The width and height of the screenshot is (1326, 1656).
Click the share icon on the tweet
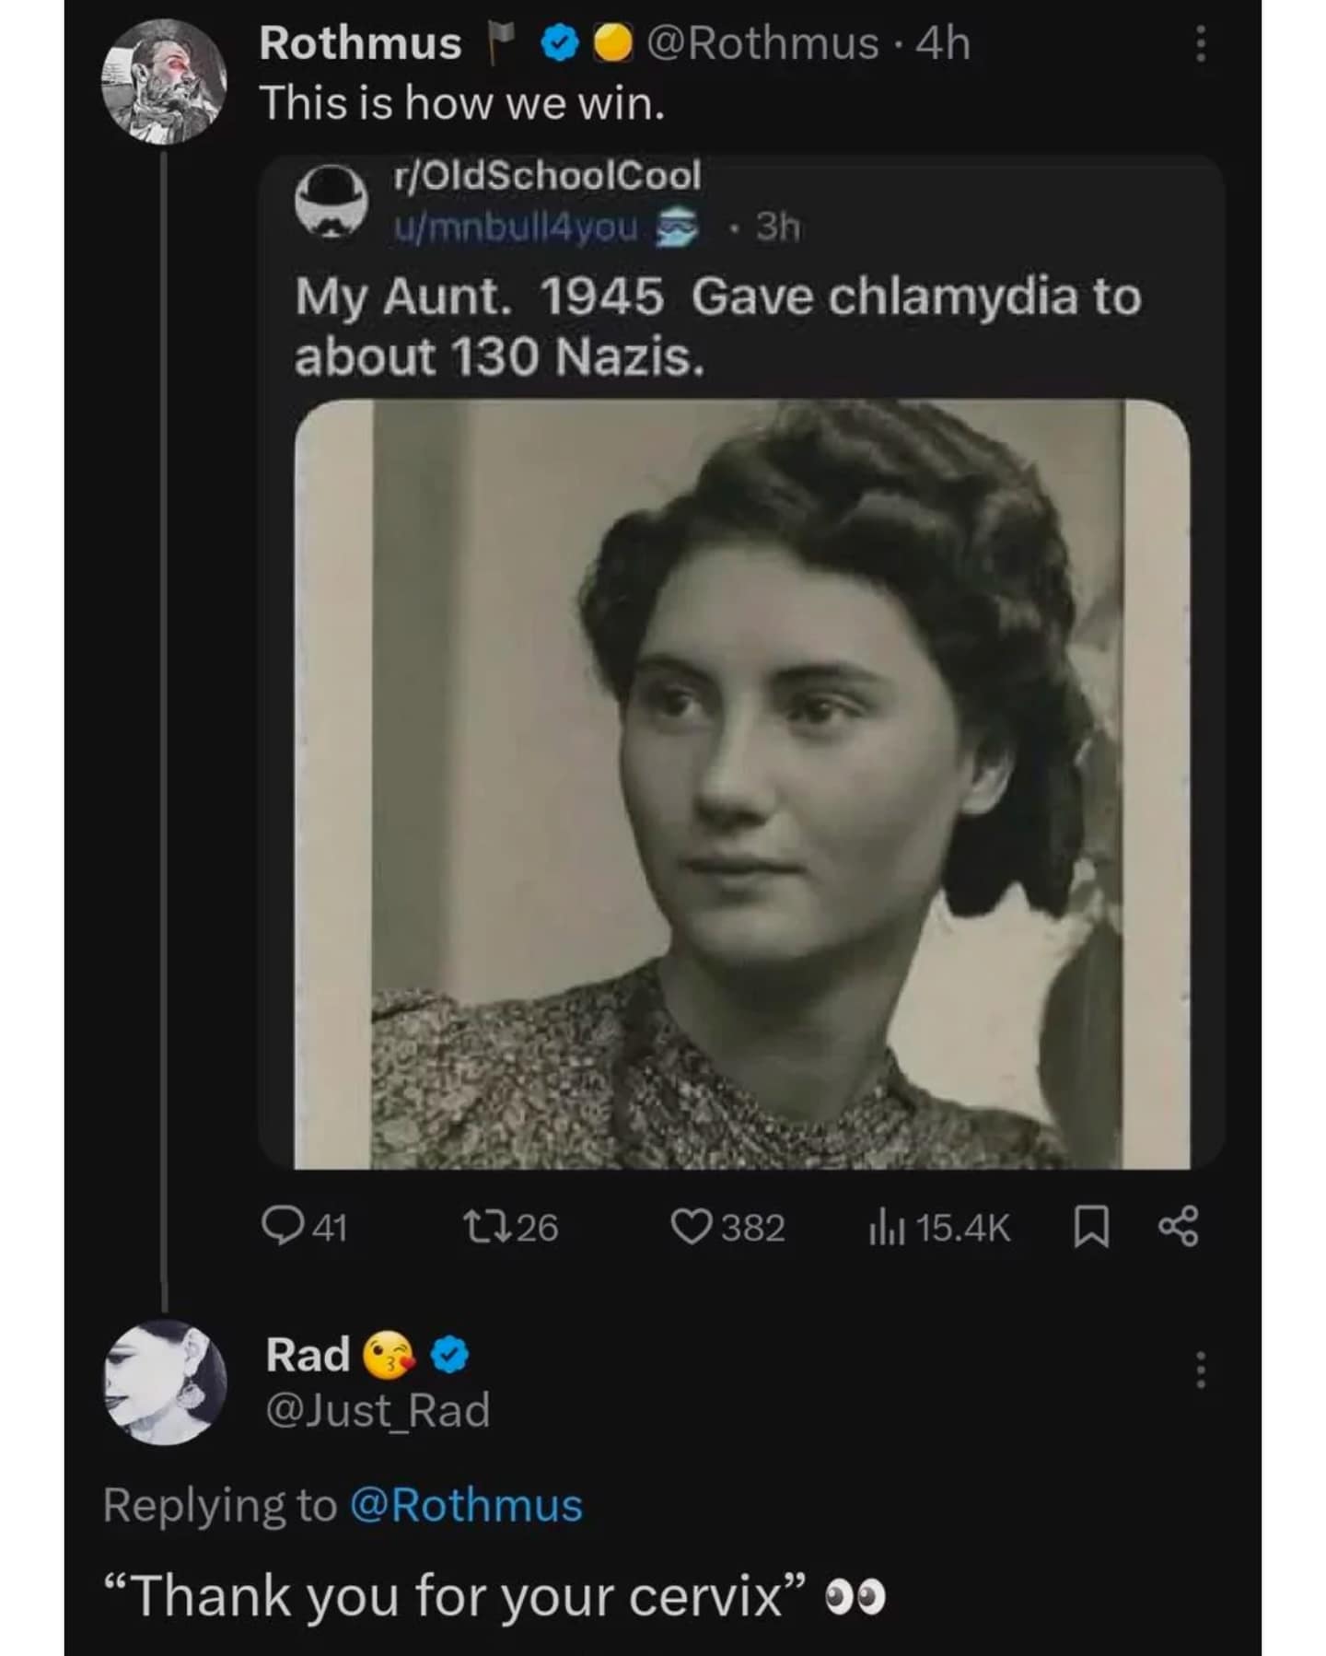(1179, 1227)
